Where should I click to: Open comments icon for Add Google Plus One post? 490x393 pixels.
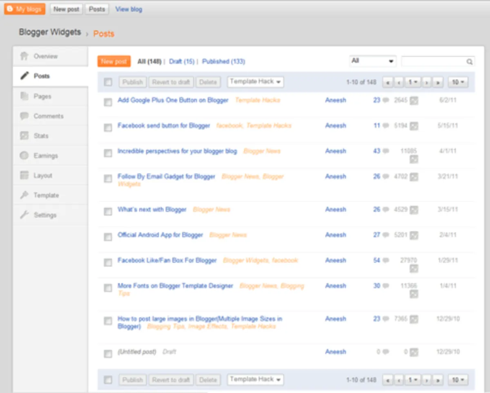click(386, 100)
